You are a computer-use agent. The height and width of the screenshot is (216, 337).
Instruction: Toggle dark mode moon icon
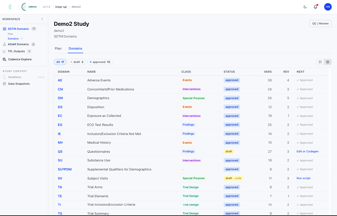click(305, 7)
